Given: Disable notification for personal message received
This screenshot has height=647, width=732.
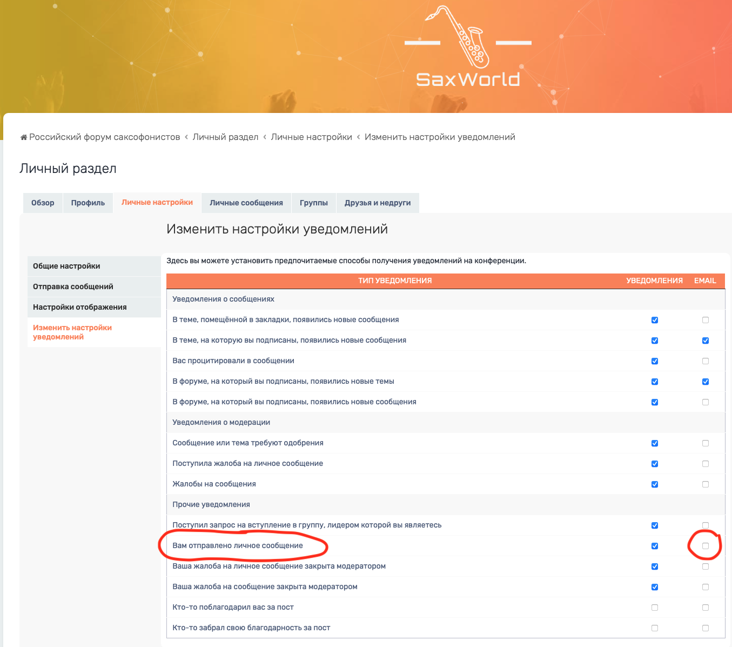Looking at the screenshot, I should coord(655,546).
